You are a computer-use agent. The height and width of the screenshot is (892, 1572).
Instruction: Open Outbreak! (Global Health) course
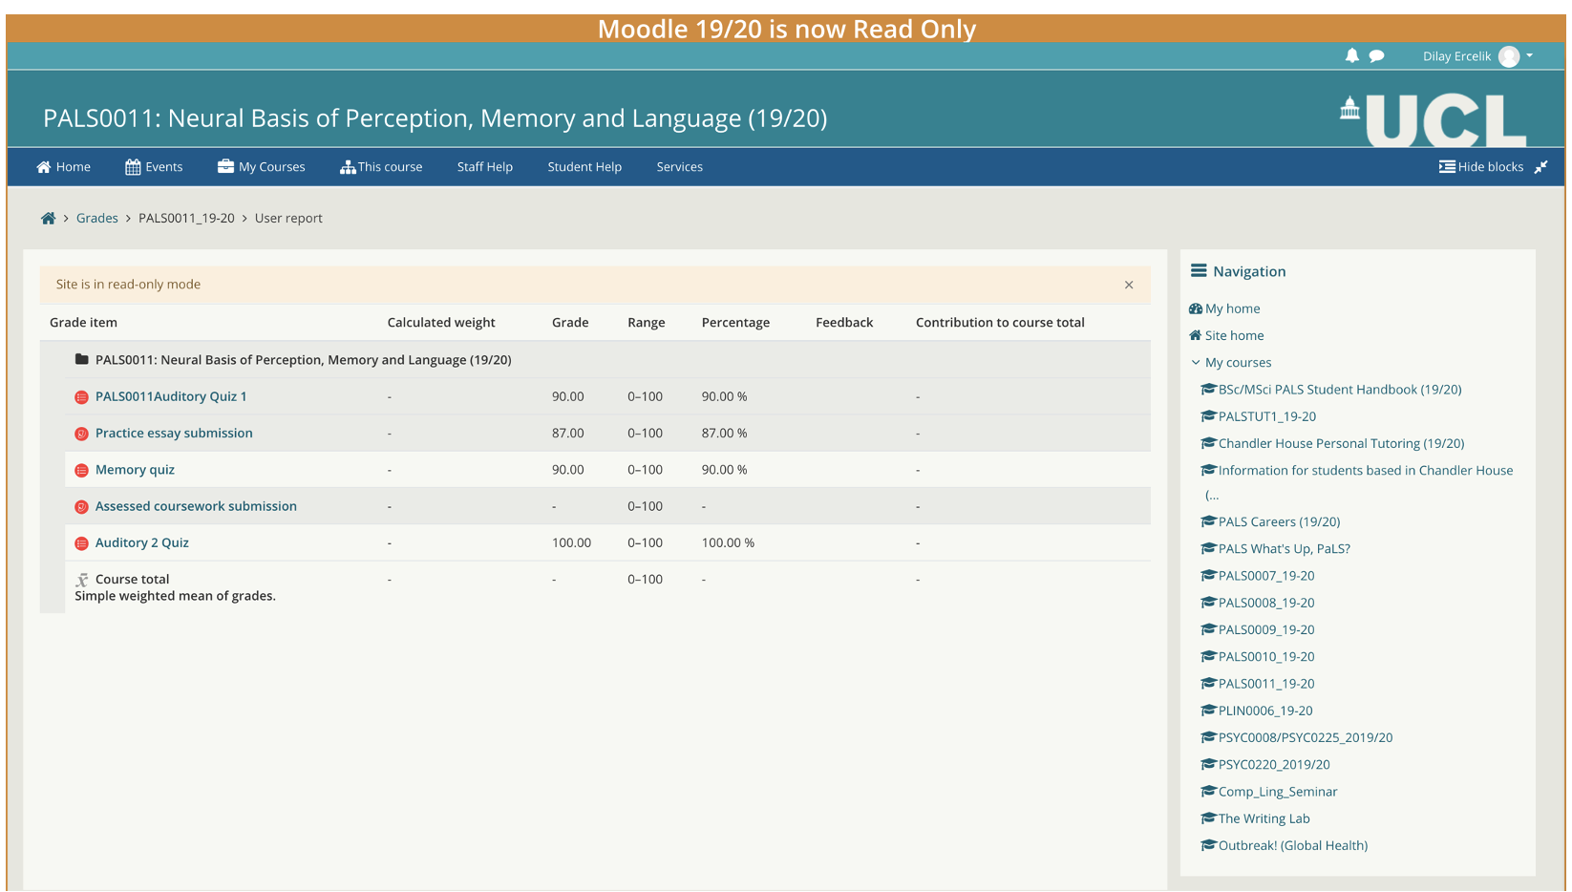pyautogui.click(x=1293, y=845)
